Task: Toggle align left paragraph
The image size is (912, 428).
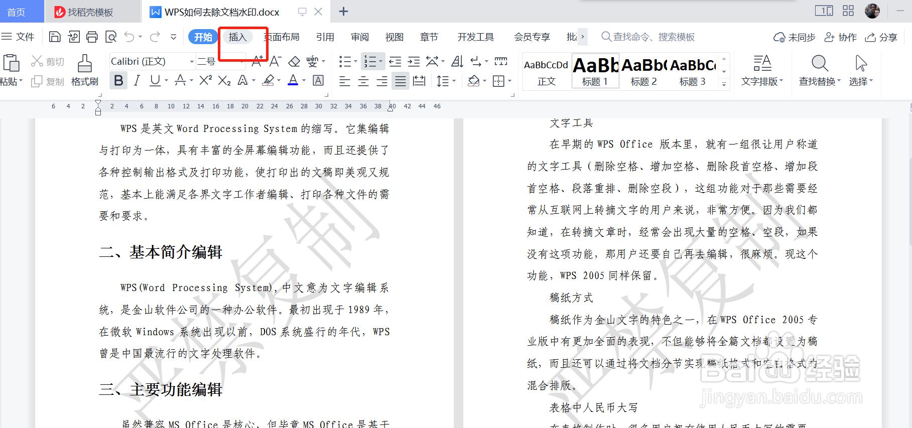Action: pos(345,81)
